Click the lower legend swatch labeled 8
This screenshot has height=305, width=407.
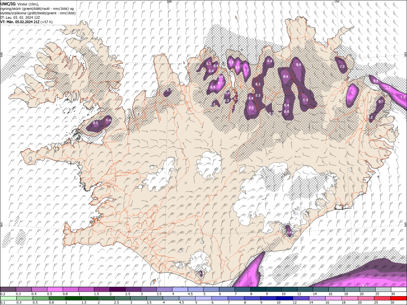(252, 298)
